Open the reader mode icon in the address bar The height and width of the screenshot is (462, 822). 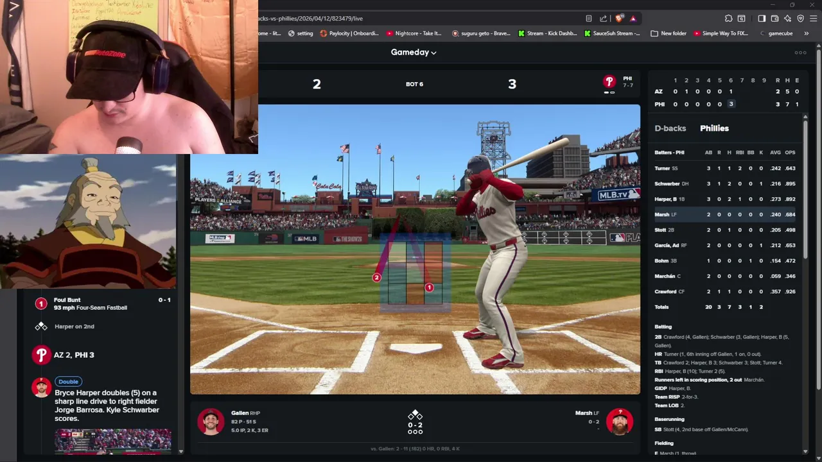588,19
